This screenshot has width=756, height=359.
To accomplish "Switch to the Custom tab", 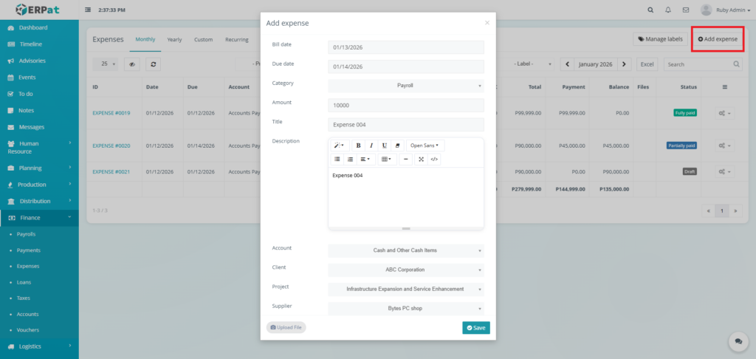I will (204, 40).
